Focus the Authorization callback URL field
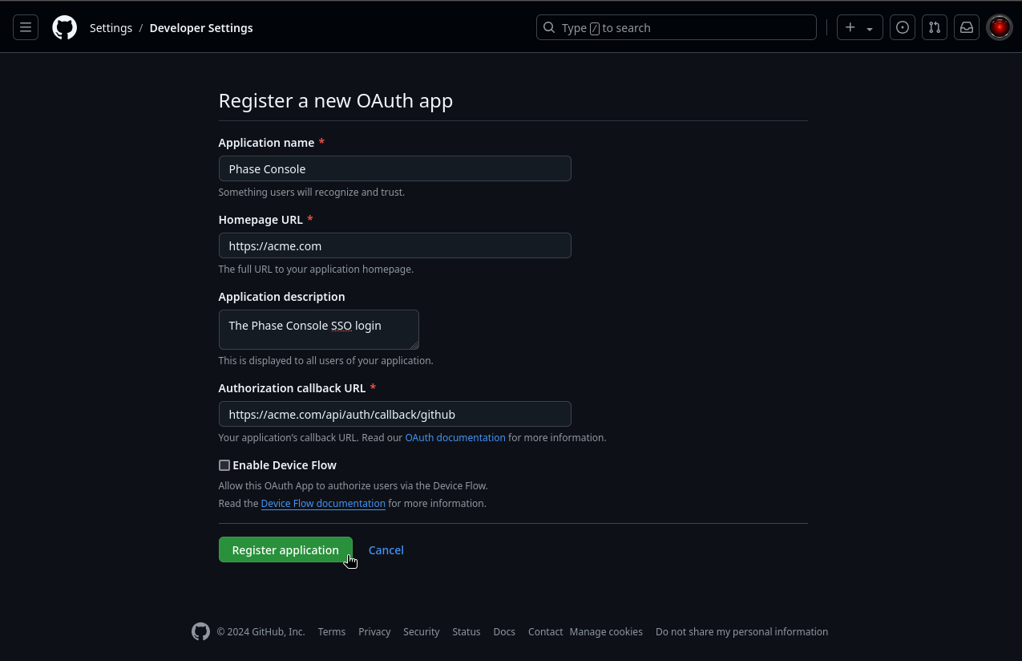Image resolution: width=1022 pixels, height=661 pixels. click(394, 414)
